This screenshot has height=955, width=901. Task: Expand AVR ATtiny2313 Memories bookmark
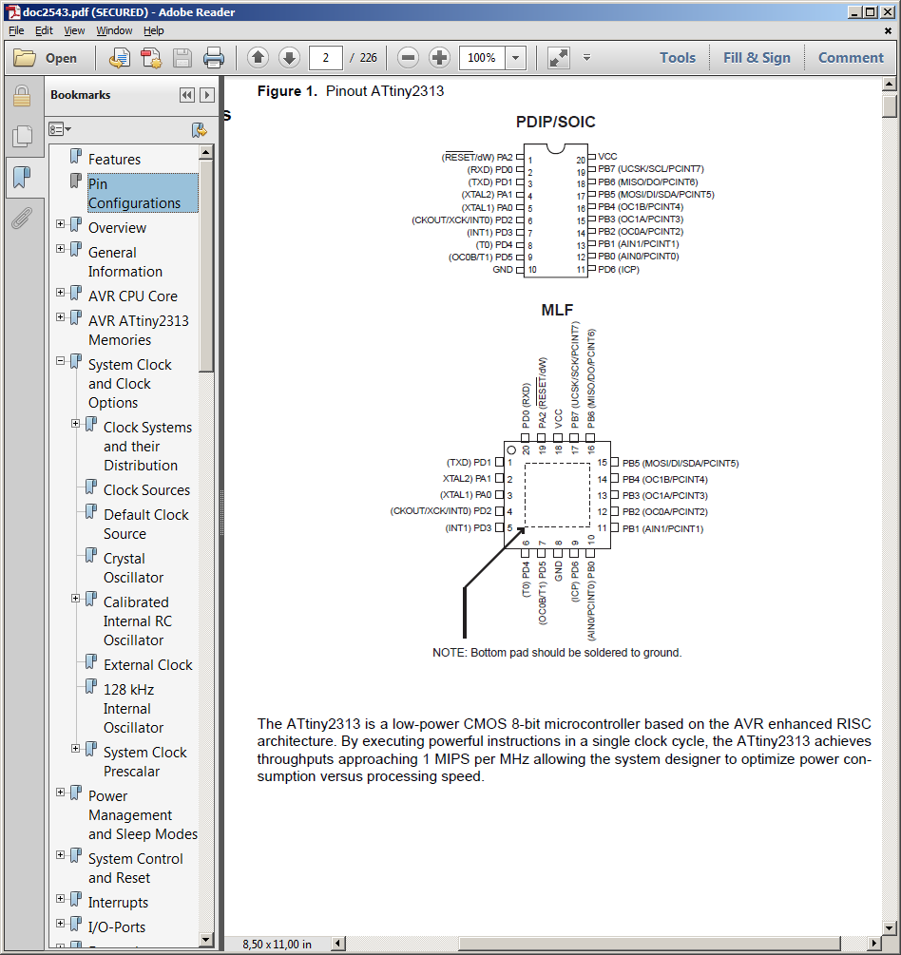60,316
